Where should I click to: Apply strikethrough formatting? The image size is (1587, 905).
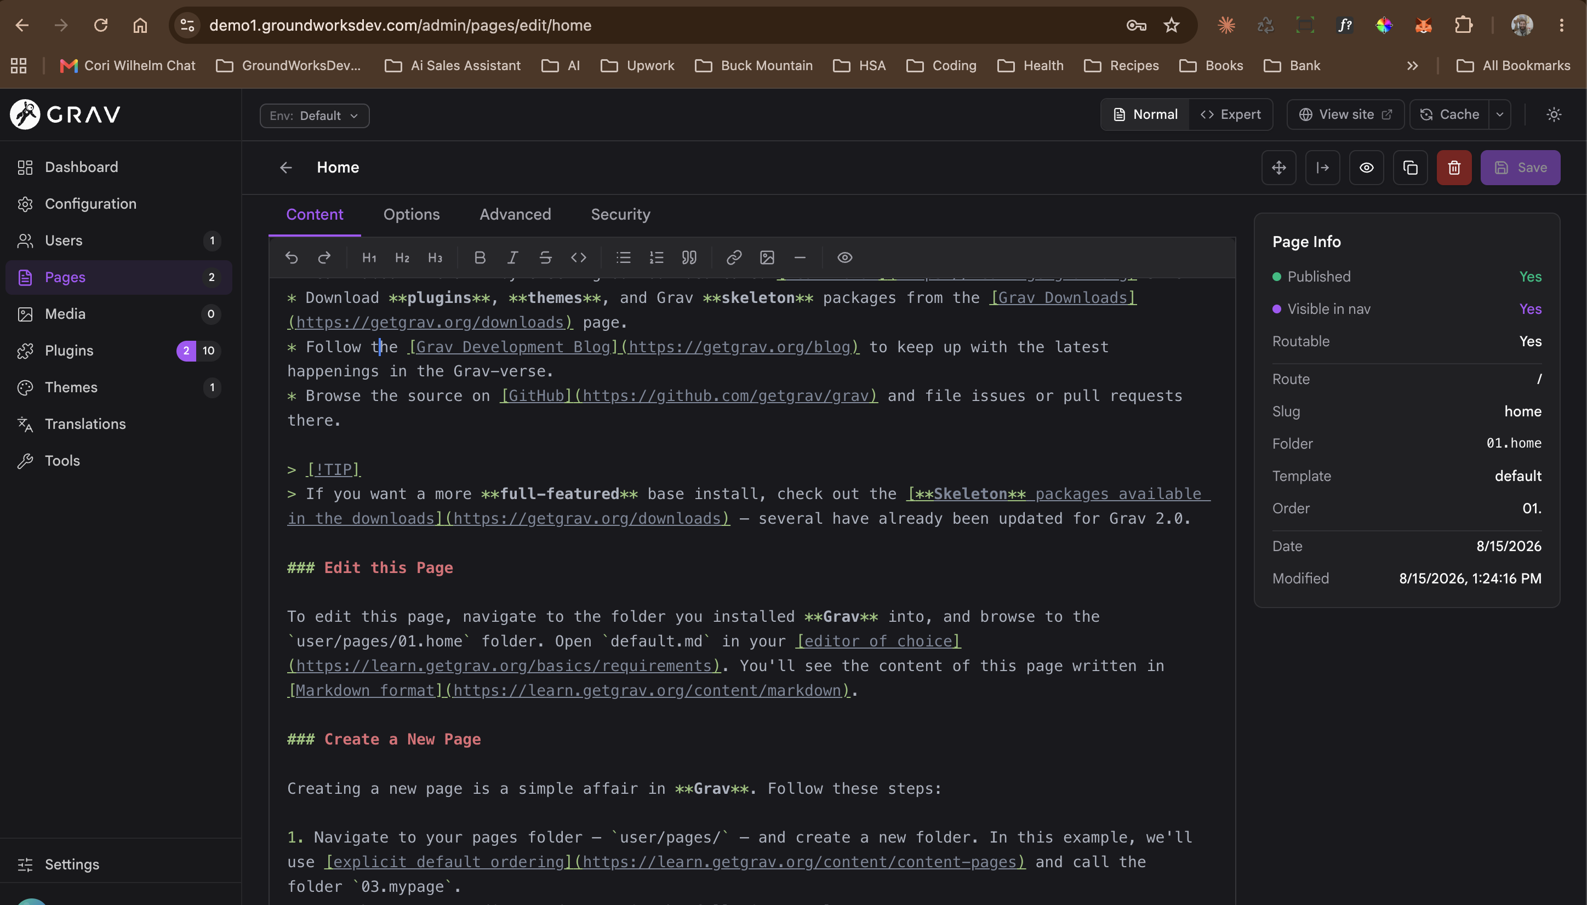pos(546,257)
